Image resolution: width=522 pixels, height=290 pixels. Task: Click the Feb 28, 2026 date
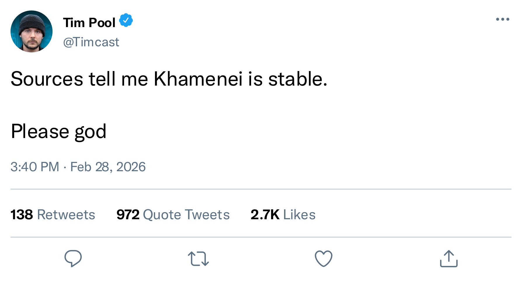[x=108, y=167]
